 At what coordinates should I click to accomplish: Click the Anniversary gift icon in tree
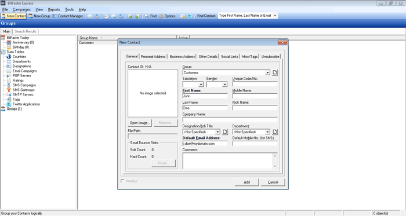(x=9, y=42)
